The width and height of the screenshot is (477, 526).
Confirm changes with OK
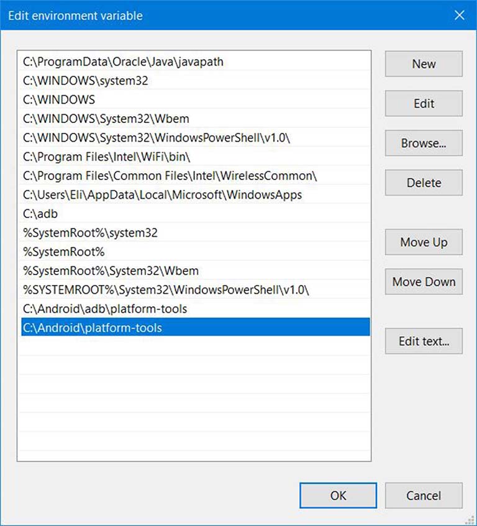(338, 496)
